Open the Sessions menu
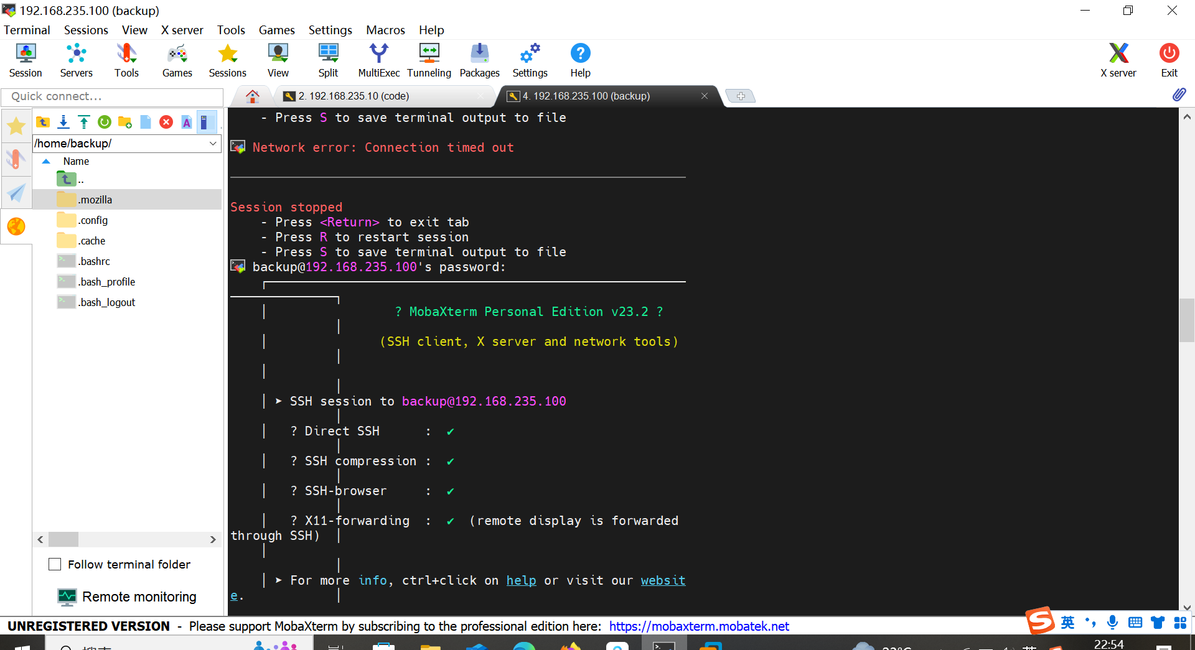 pos(86,30)
